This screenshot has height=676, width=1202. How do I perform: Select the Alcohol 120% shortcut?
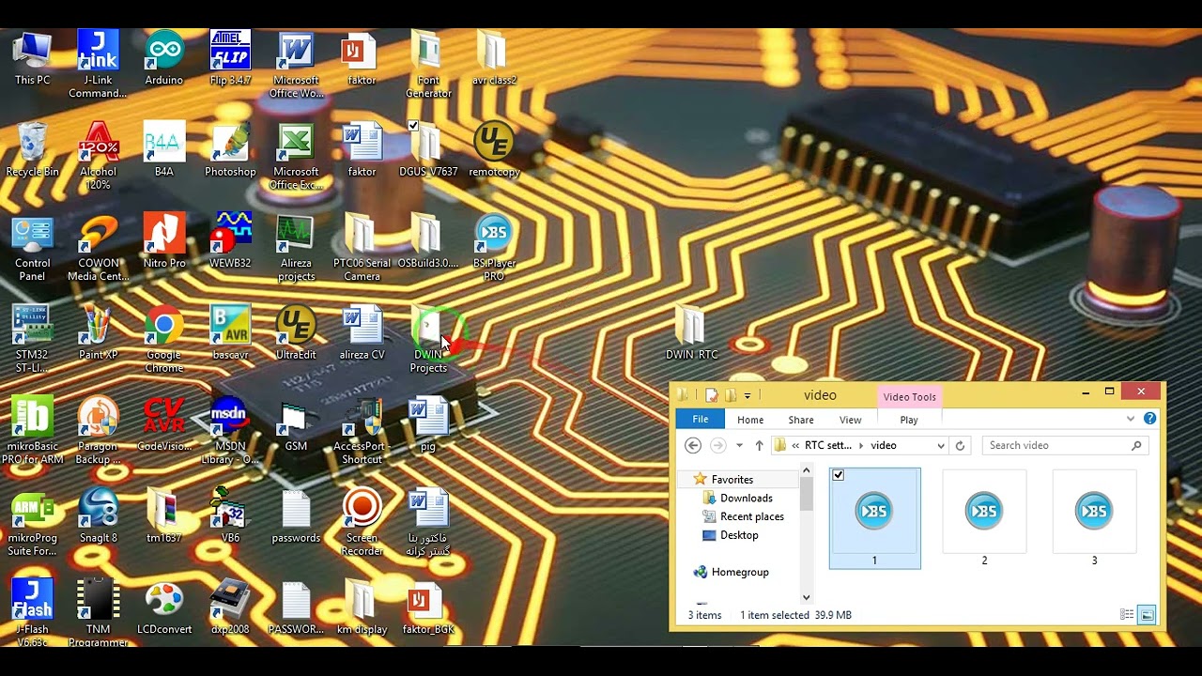[98, 156]
